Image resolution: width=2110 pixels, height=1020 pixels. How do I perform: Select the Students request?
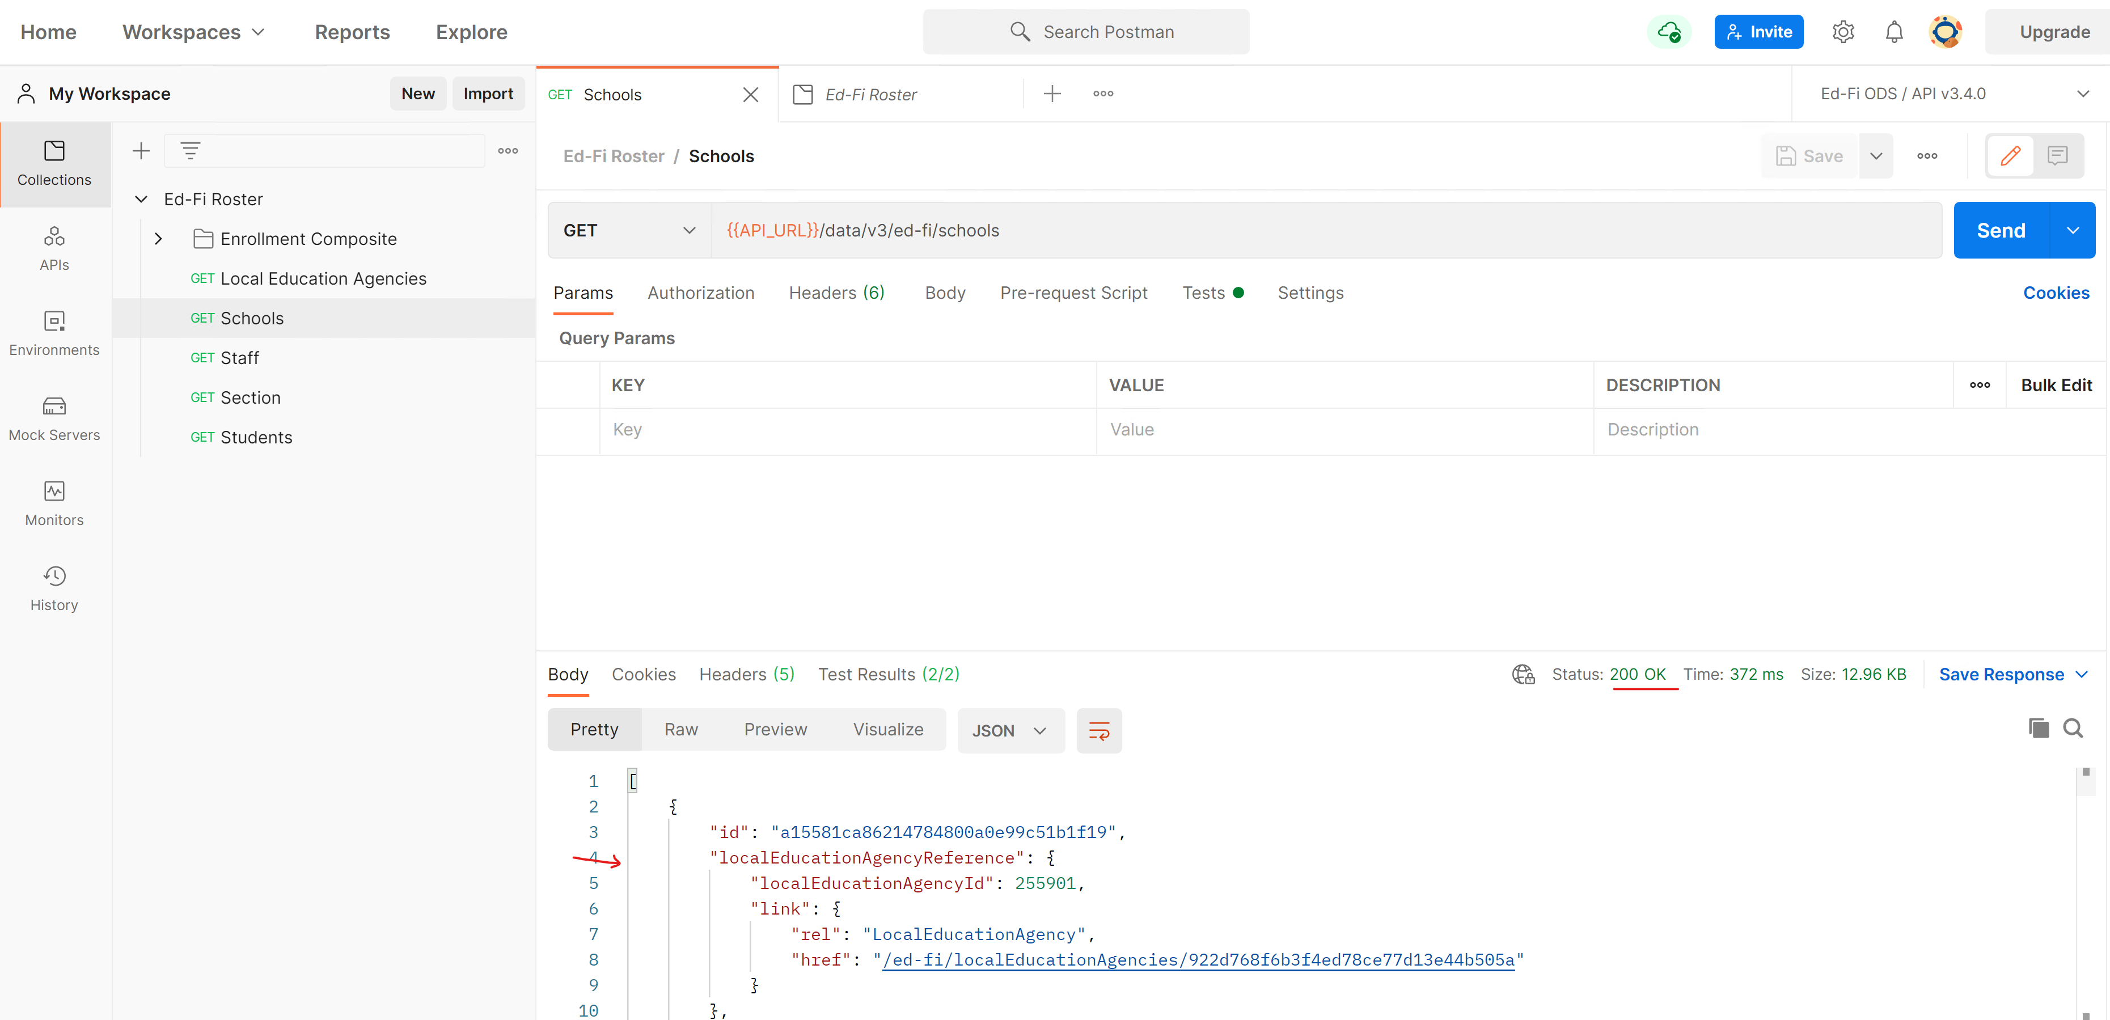(x=324, y=438)
